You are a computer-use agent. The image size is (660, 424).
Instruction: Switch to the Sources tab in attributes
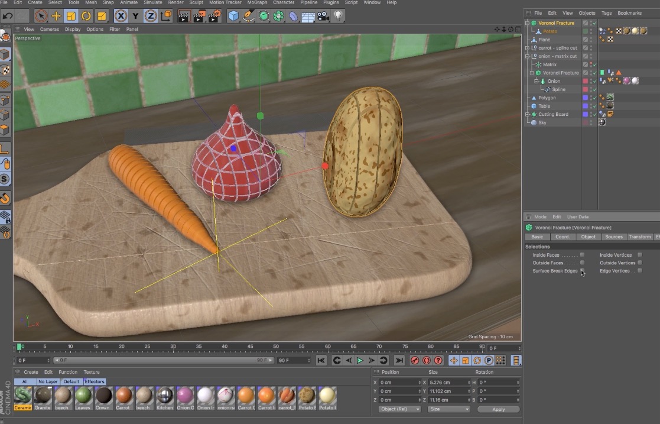pos(614,237)
